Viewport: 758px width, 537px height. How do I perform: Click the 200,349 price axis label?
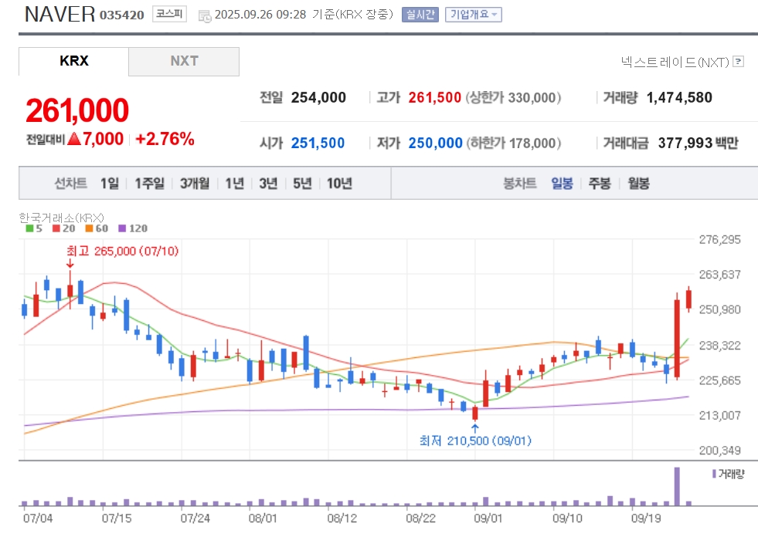720,451
